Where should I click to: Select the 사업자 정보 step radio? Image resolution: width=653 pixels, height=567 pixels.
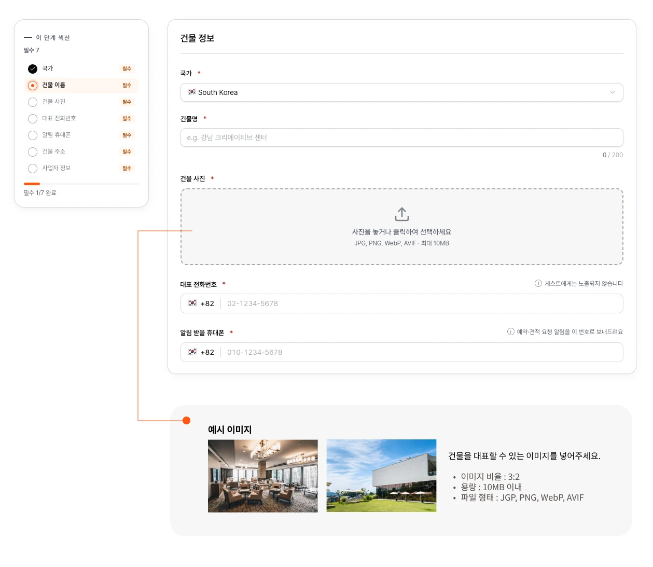33,168
